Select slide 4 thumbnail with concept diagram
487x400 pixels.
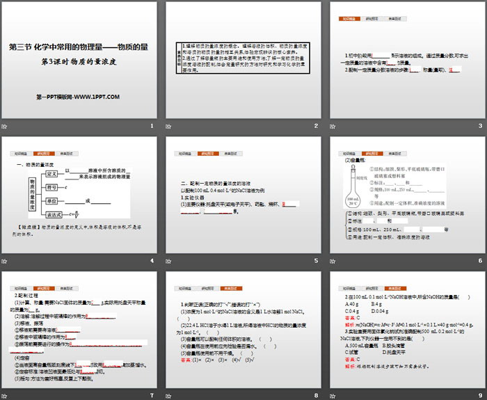(x=79, y=195)
